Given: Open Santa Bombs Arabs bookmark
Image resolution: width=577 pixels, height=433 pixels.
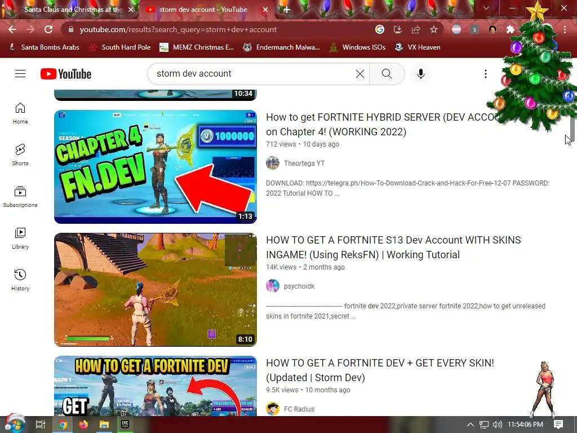Looking at the screenshot, I should pos(44,47).
